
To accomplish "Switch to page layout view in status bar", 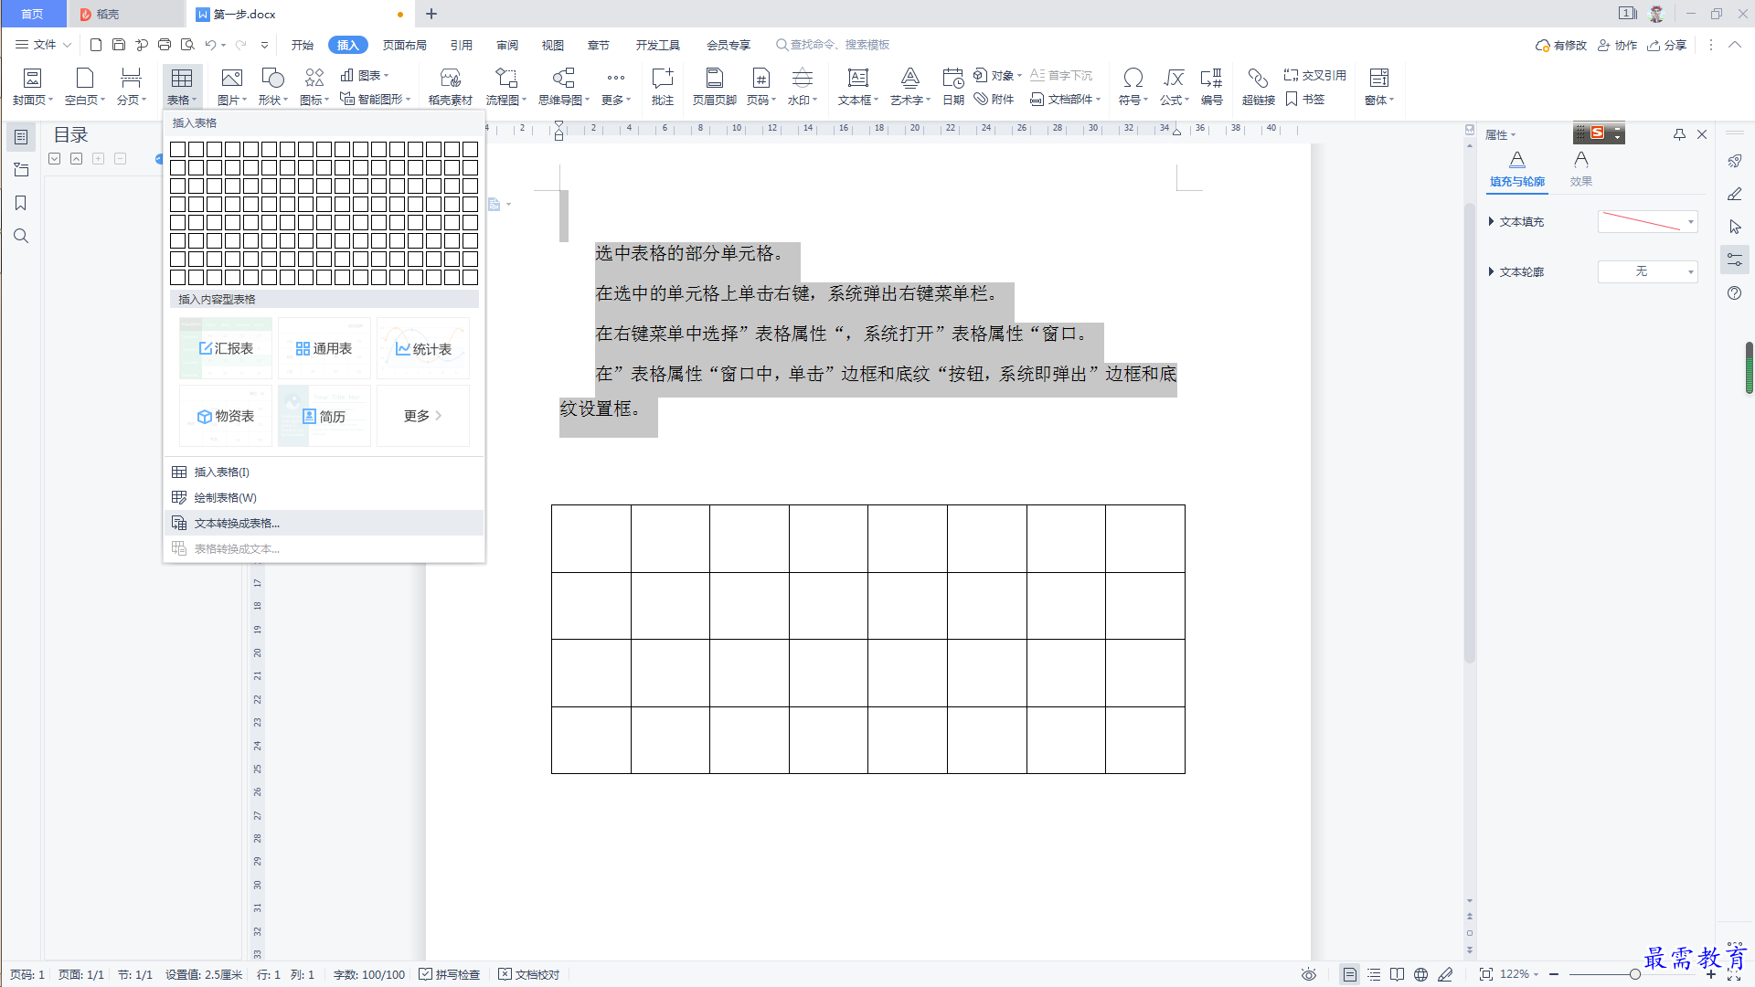I will (x=1350, y=974).
